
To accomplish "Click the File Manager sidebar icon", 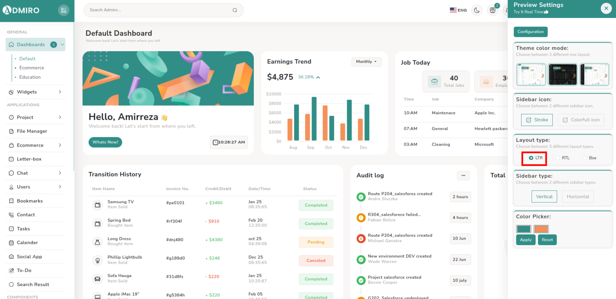I will [11, 131].
